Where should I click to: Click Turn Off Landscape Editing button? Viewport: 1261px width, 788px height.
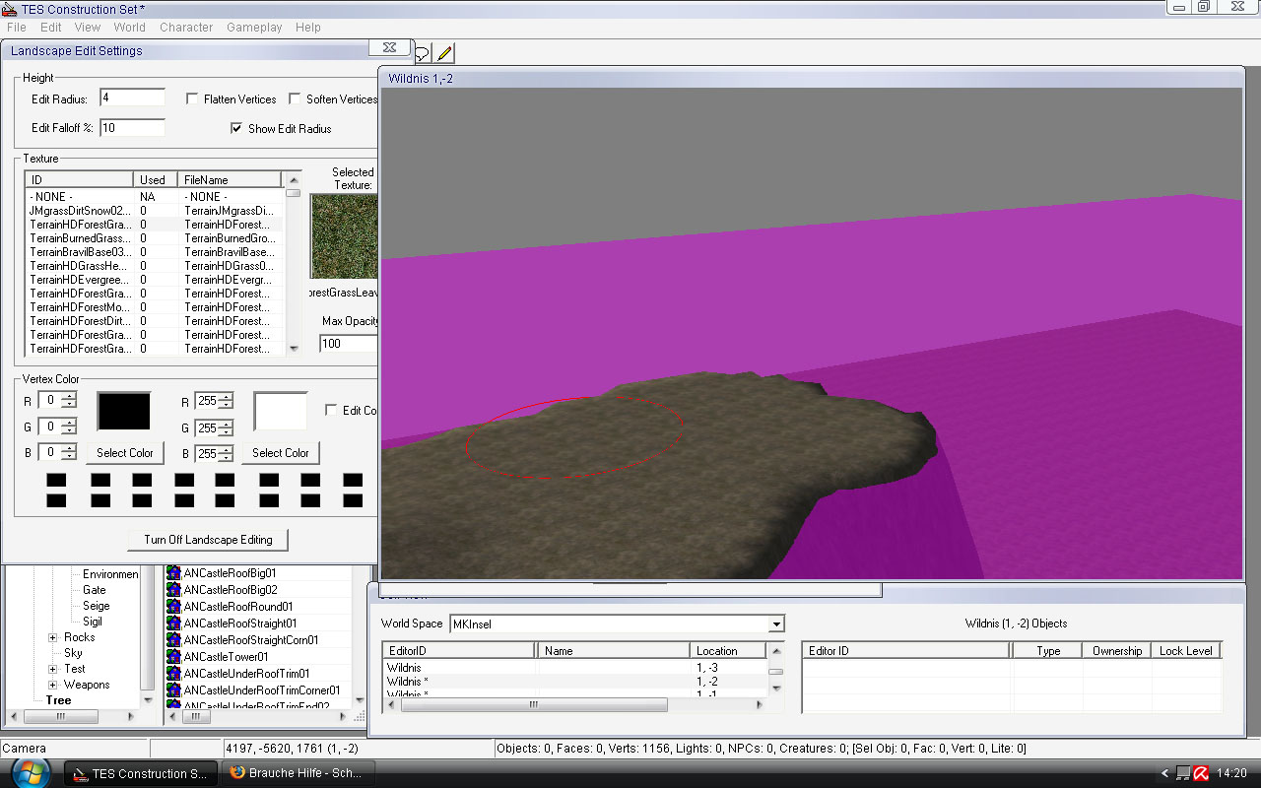[x=208, y=540]
